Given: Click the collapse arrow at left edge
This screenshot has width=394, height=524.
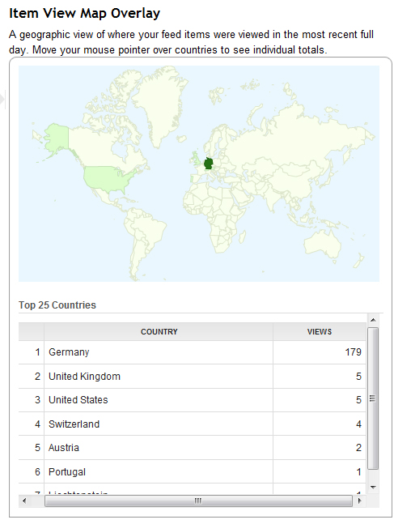Looking at the screenshot, I should [2, 100].
